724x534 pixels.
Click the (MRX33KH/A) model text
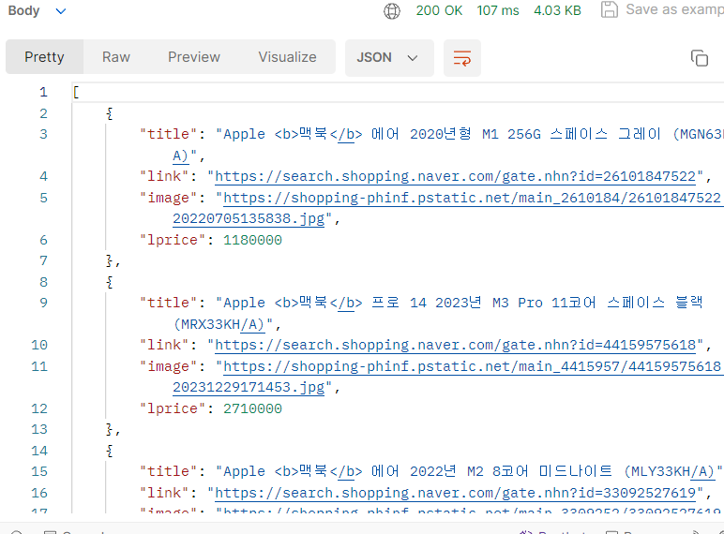tap(219, 324)
